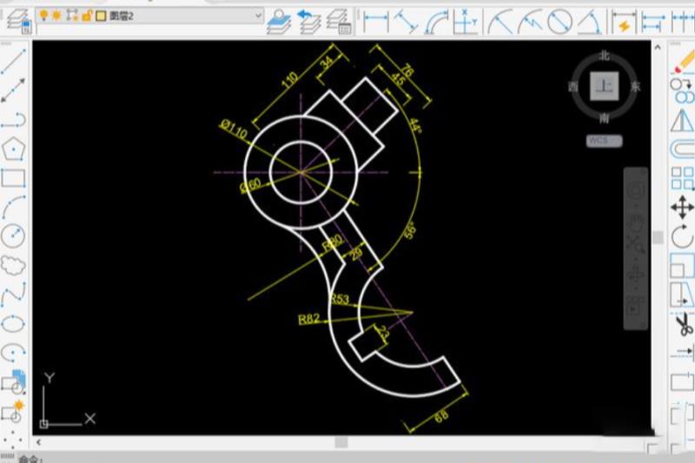Toggle layer freeze sun icon
The width and height of the screenshot is (695, 463).
tap(58, 16)
